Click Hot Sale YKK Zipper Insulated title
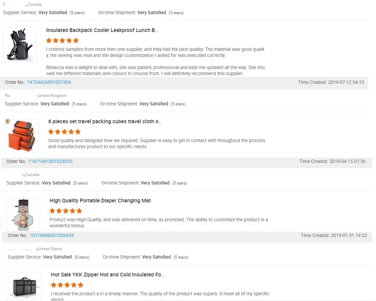This screenshot has height=301, width=376. point(108,275)
